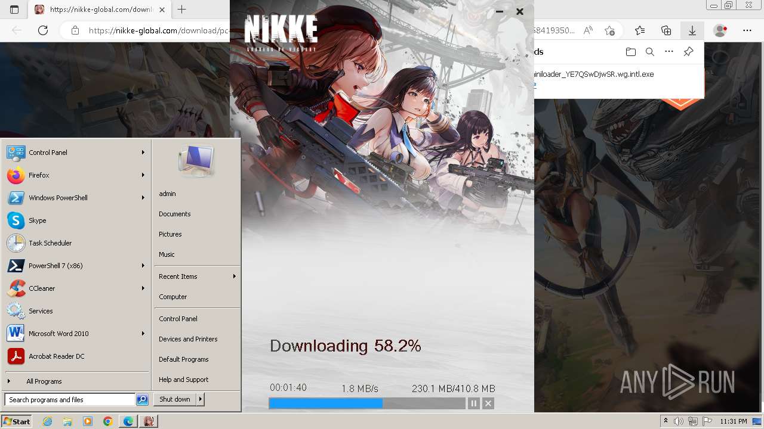Screen dimensions: 764x429
Task: Click the Start button
Action: click(17, 421)
